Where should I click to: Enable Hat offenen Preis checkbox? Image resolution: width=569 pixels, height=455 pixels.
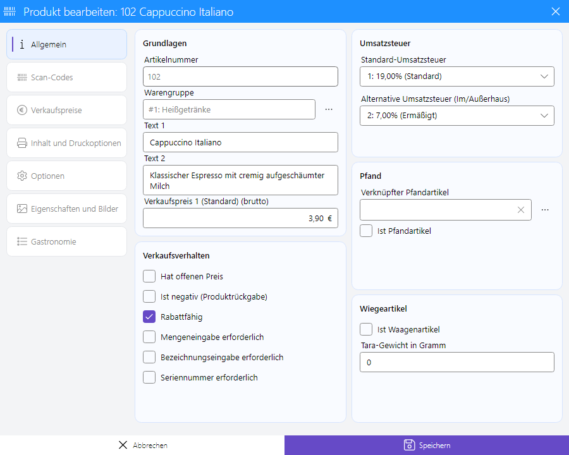[149, 276]
